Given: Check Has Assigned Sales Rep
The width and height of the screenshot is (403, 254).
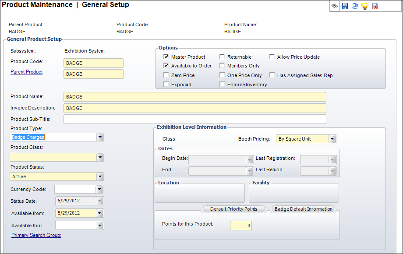Looking at the screenshot, I should (272, 75).
